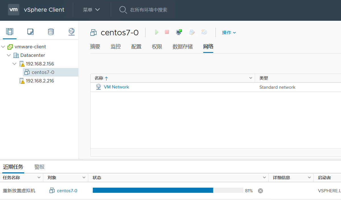Click the VM icon in recent tasks row
This screenshot has height=209, width=341.
point(52,191)
